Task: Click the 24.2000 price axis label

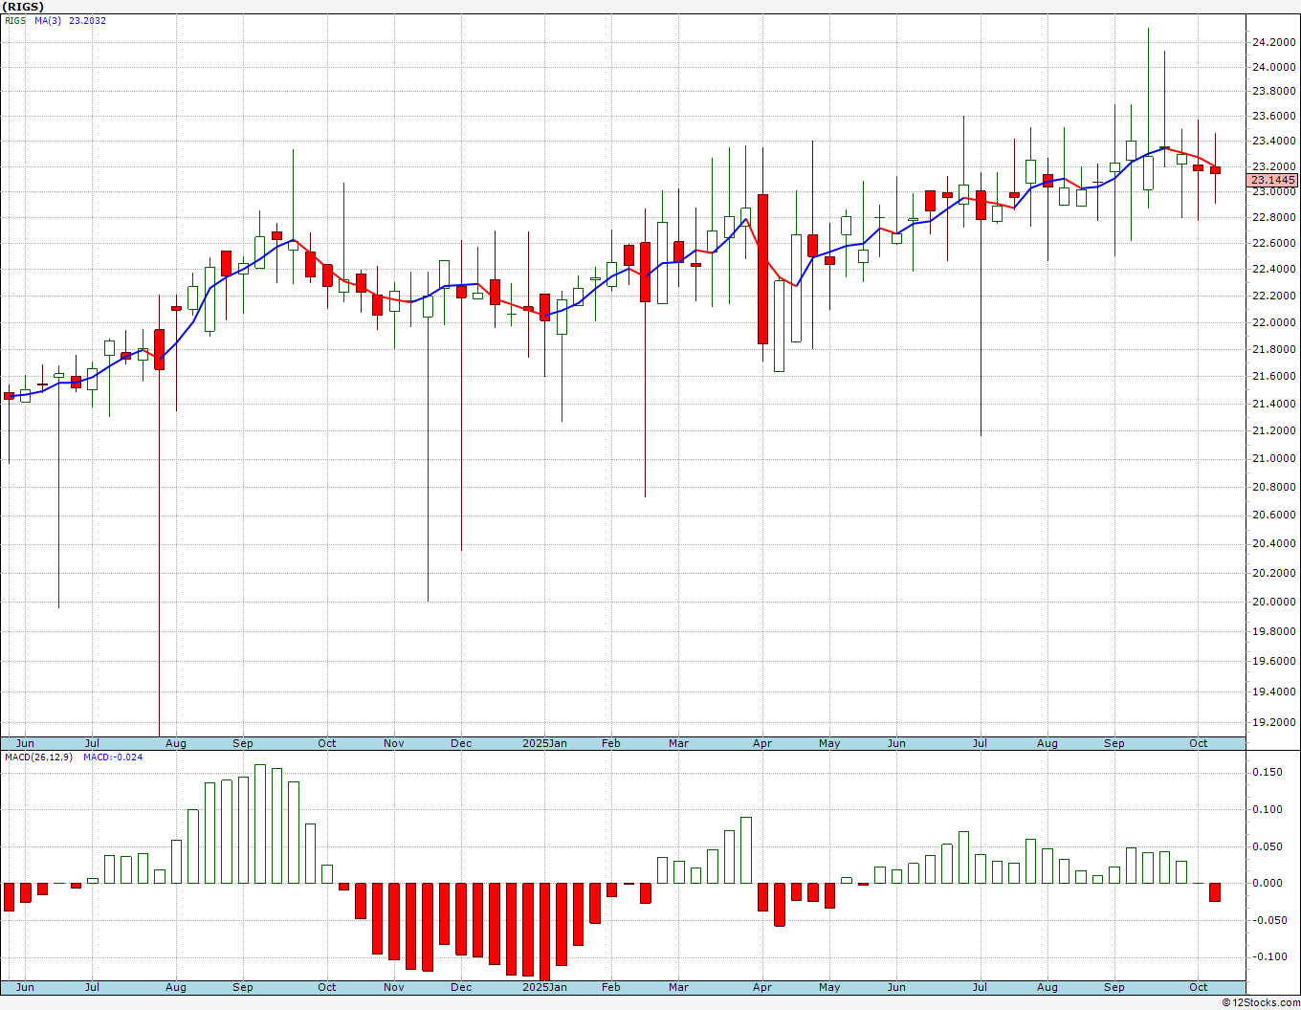Action: pyautogui.click(x=1272, y=42)
